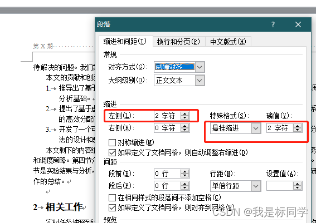Viewport: 316px width, 223px height.
Task: Decrease 段前 spacing with down arrow
Action: coord(184,176)
